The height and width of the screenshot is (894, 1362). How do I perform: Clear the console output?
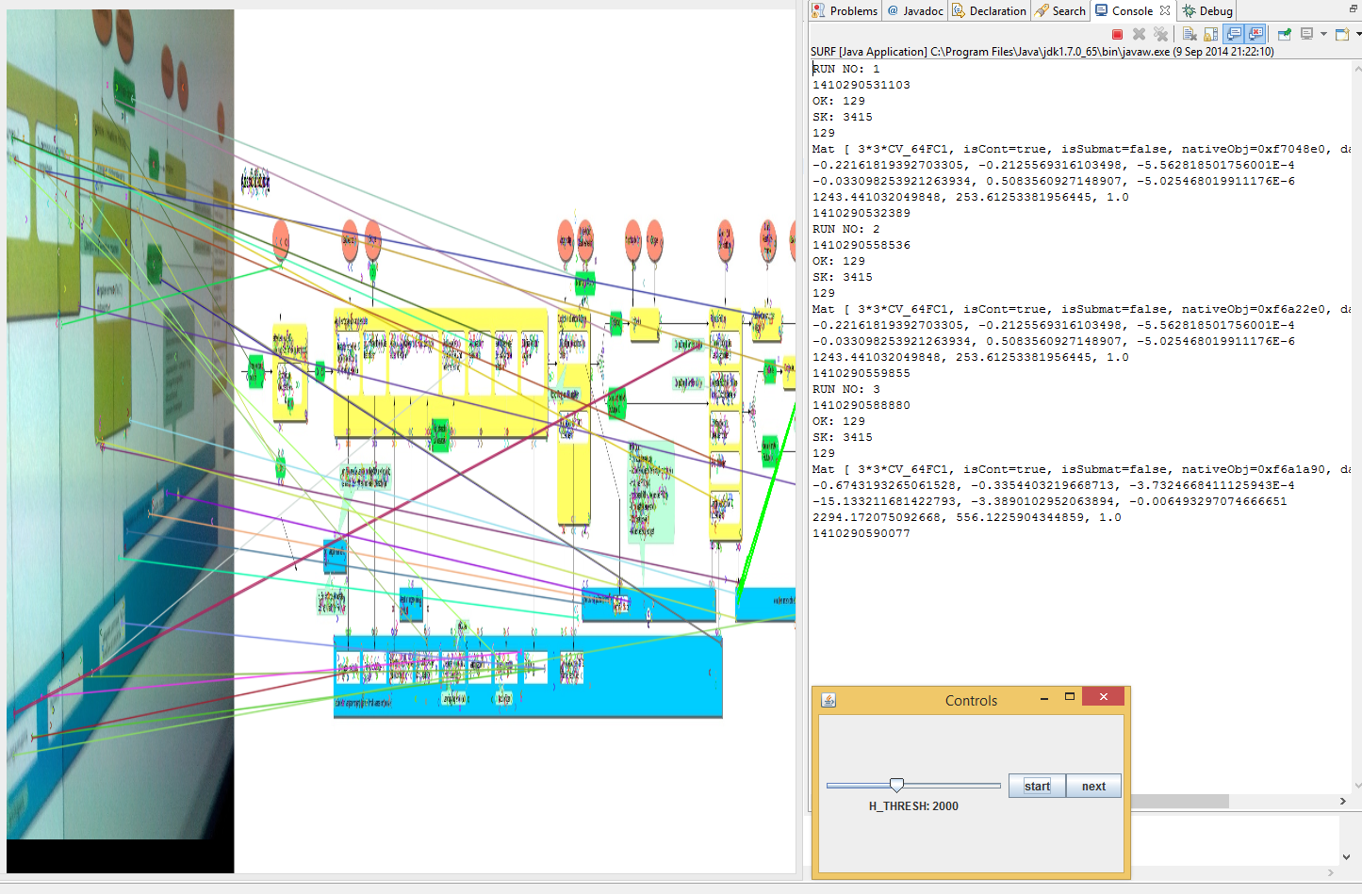(x=1190, y=34)
